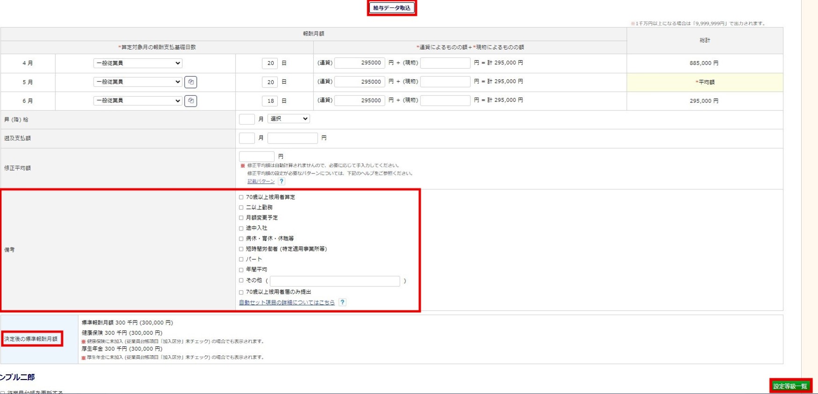
Task: Copy icon in the 5月 row
Action: click(191, 82)
